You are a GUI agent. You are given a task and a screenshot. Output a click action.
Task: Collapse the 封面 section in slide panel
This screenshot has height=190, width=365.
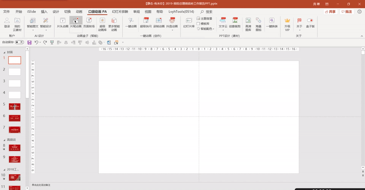coord(5,52)
